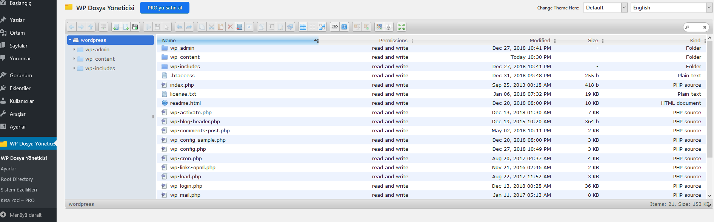Click the file list scrollbar down arrow

tap(709, 196)
